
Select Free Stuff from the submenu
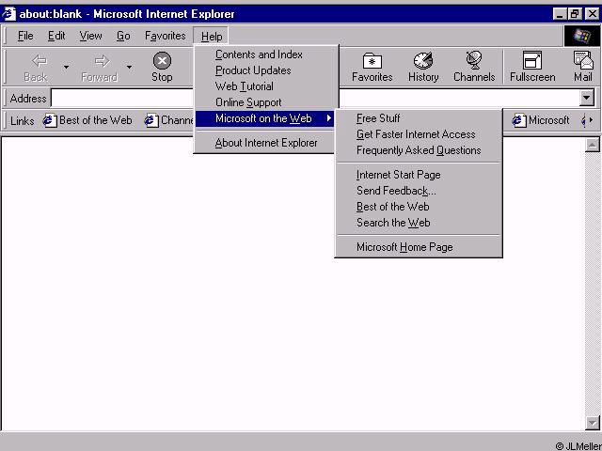[378, 118]
